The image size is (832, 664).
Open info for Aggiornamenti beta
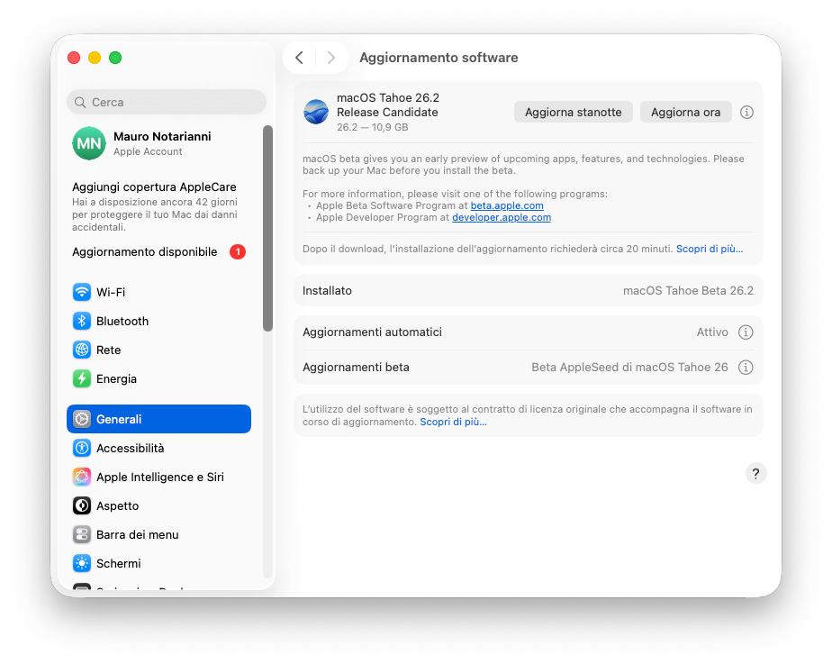click(x=746, y=367)
